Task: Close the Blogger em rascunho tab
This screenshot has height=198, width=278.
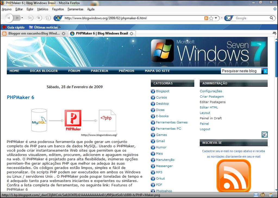Action: (x=64, y=33)
